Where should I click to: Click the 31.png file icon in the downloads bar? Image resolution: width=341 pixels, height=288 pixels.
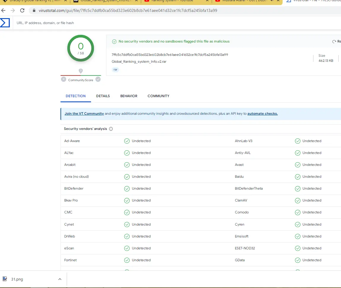[5, 279]
